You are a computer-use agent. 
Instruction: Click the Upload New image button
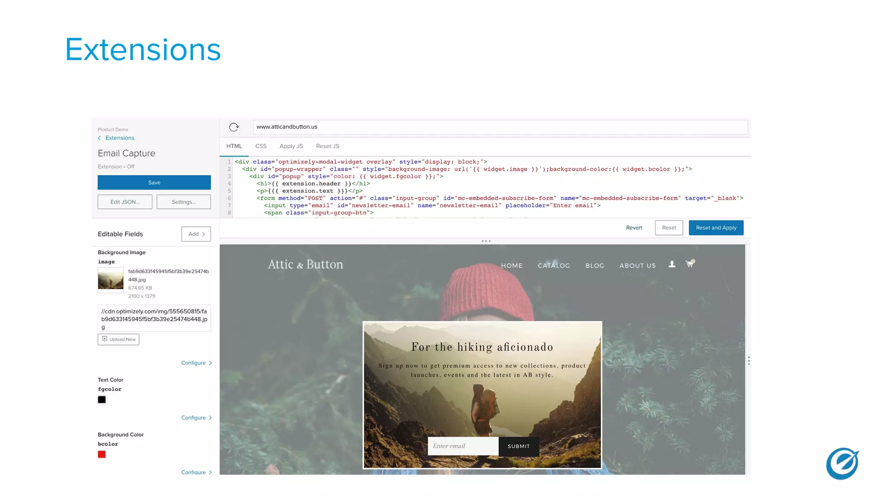(x=118, y=339)
